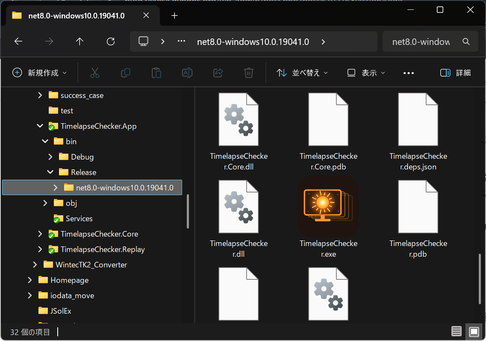This screenshot has height=341, width=486.
Task: Select the Homepage folder in tree
Action: (64, 280)
